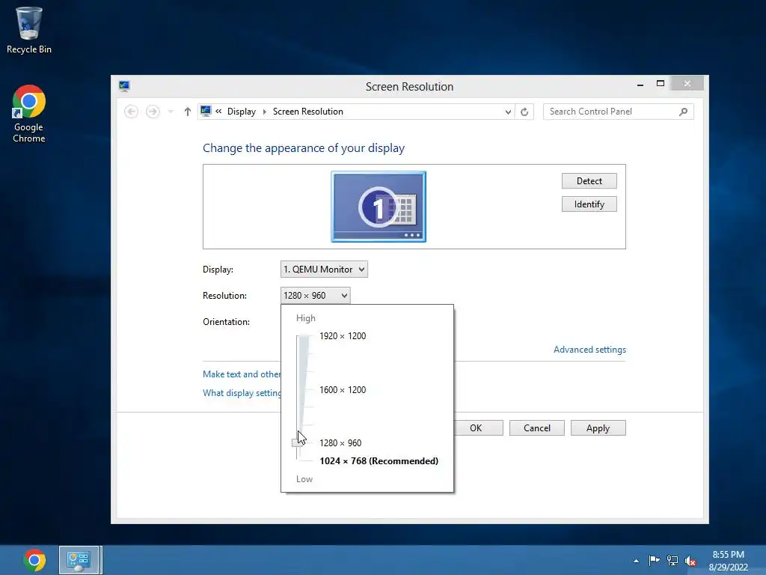
Task: Click the resolution slider thumb
Action: [x=298, y=442]
